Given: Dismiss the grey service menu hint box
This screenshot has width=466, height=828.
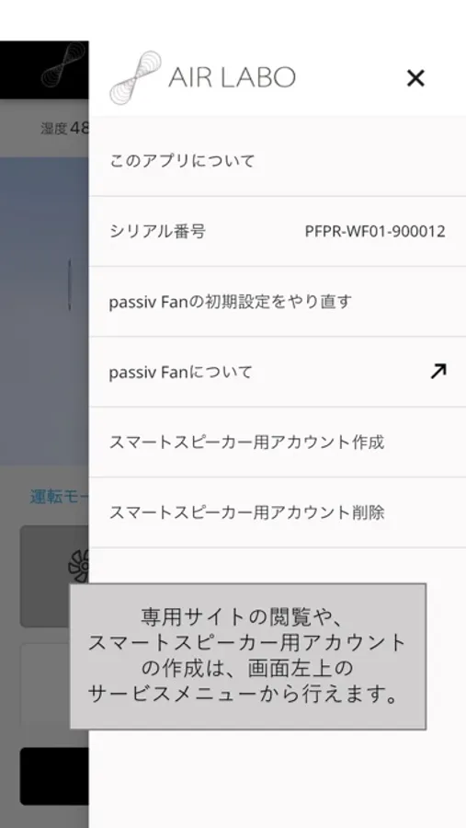Looking at the screenshot, I should pos(247,656).
